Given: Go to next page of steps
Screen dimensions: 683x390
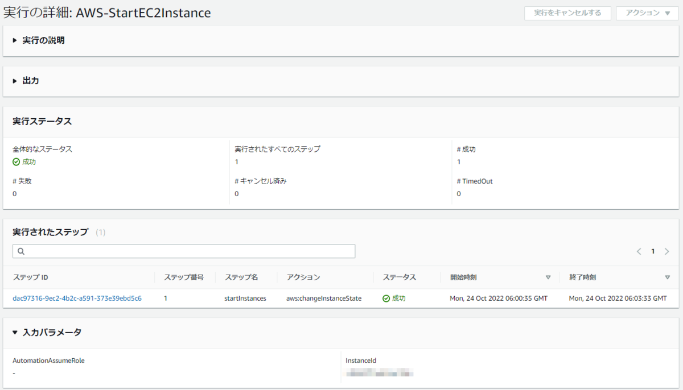Looking at the screenshot, I should point(667,251).
